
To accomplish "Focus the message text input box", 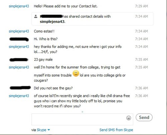I will (x=79, y=119).
